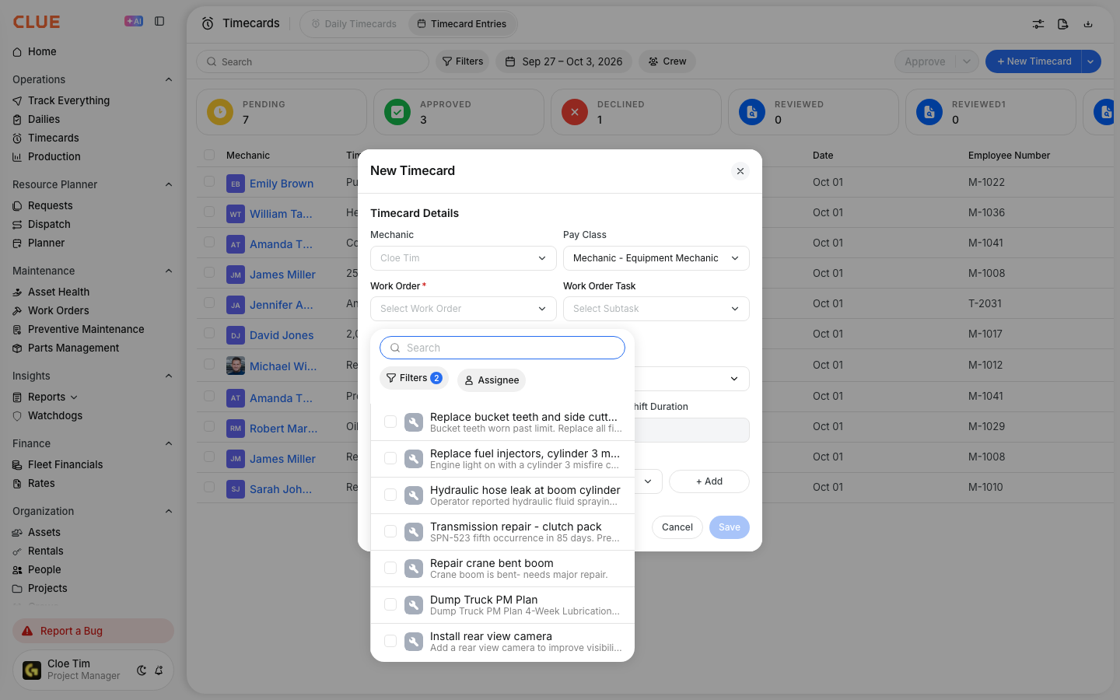Click the export document icon in header
Viewport: 1120px width, 700px height.
(x=1063, y=24)
